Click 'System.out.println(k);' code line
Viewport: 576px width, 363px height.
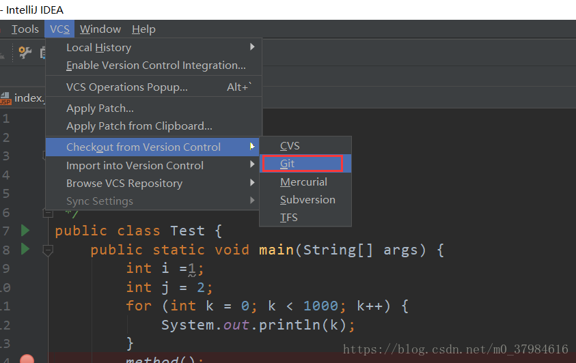coord(258,325)
